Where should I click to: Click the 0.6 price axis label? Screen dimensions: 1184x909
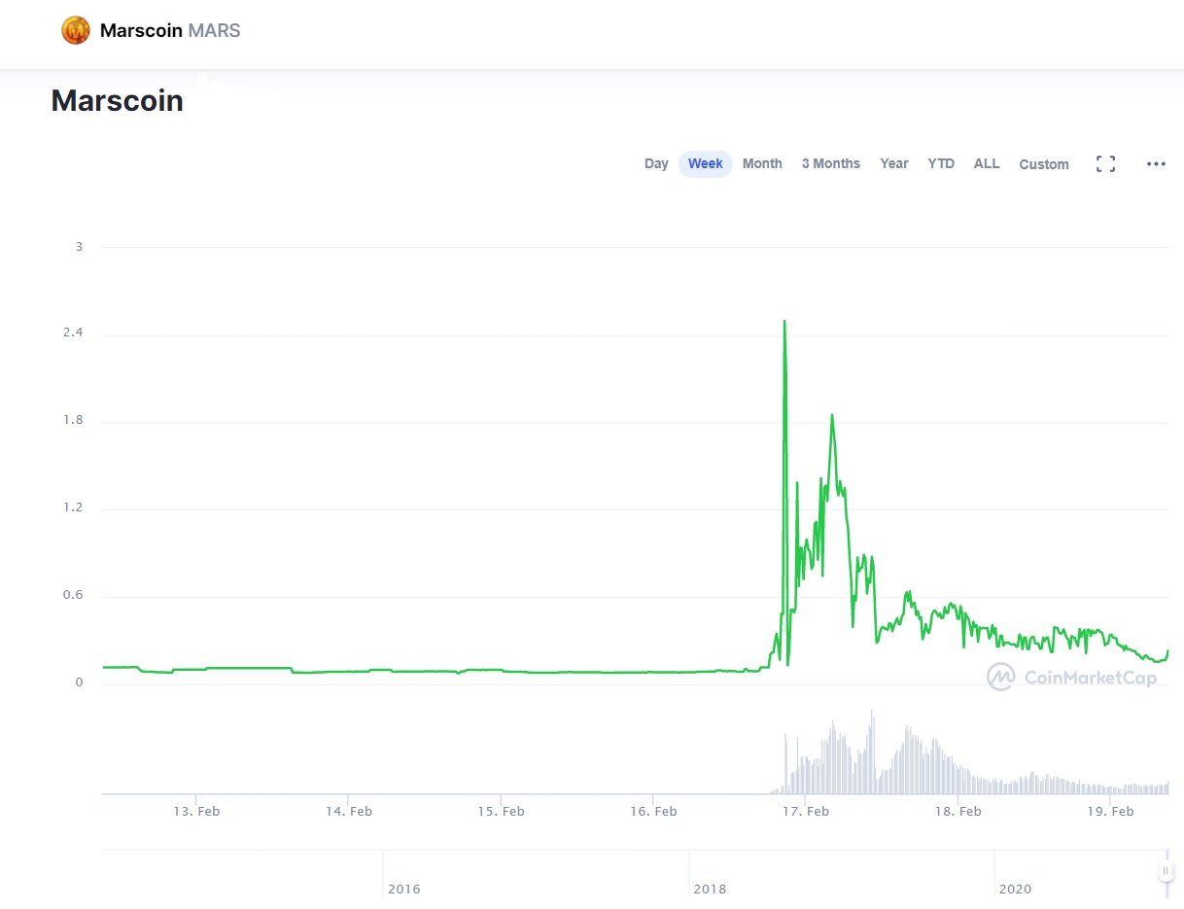73,595
